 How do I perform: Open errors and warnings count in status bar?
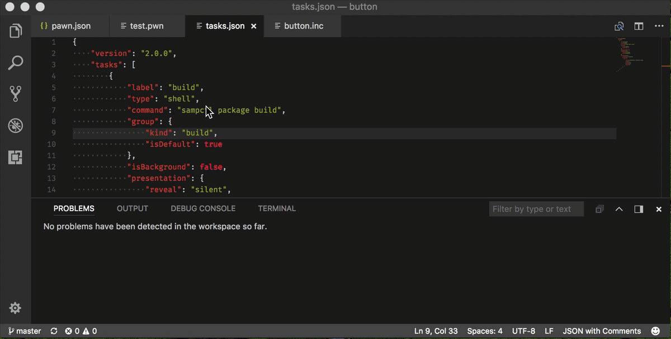tap(81, 331)
